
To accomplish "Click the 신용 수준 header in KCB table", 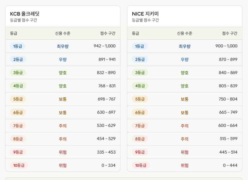I will pyautogui.click(x=63, y=33).
